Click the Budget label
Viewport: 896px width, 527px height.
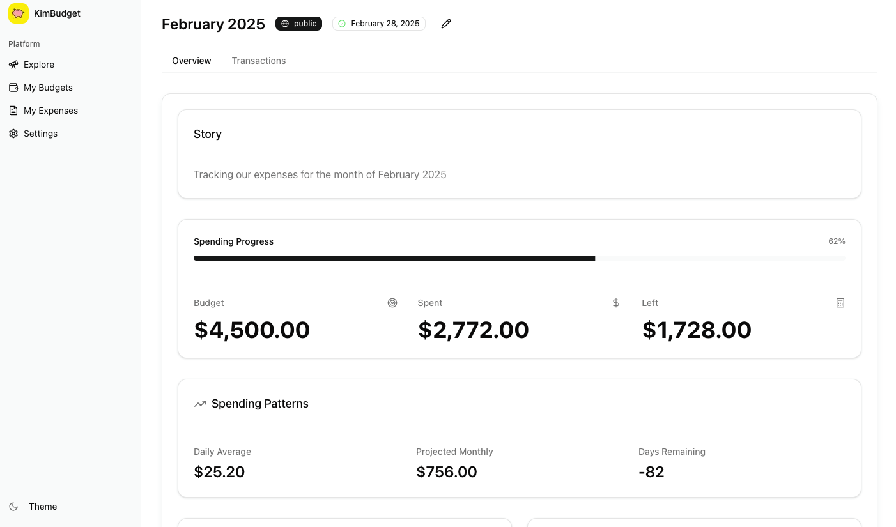click(209, 303)
